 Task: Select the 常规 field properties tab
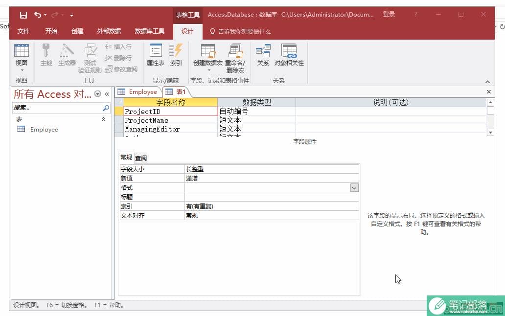[126, 158]
